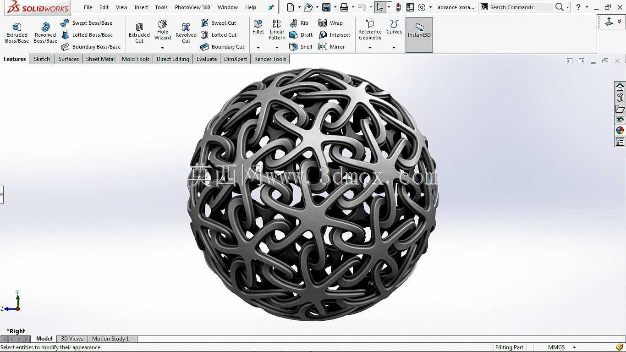
Task: Select the Rib feature tool
Action: pos(299,23)
